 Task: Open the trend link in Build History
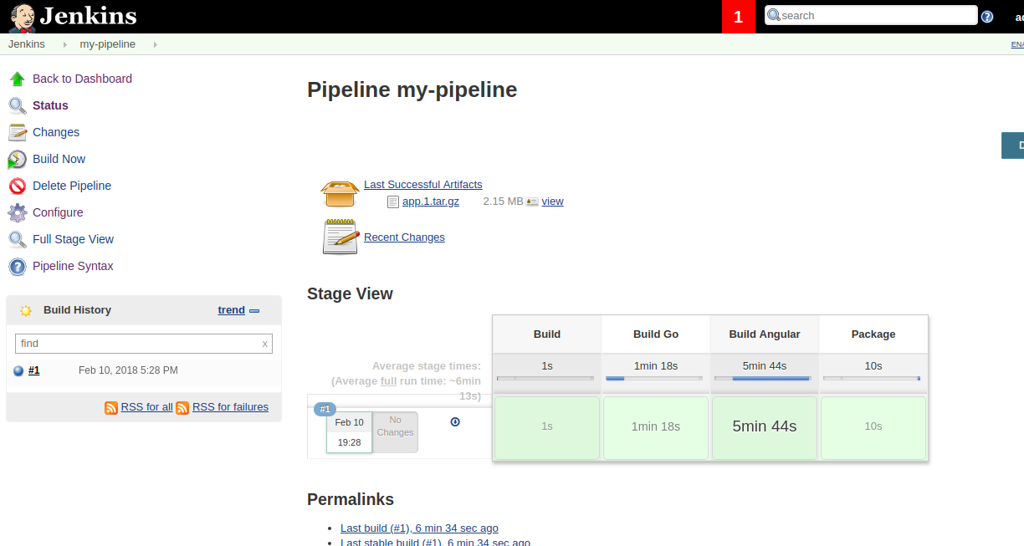[x=232, y=310]
